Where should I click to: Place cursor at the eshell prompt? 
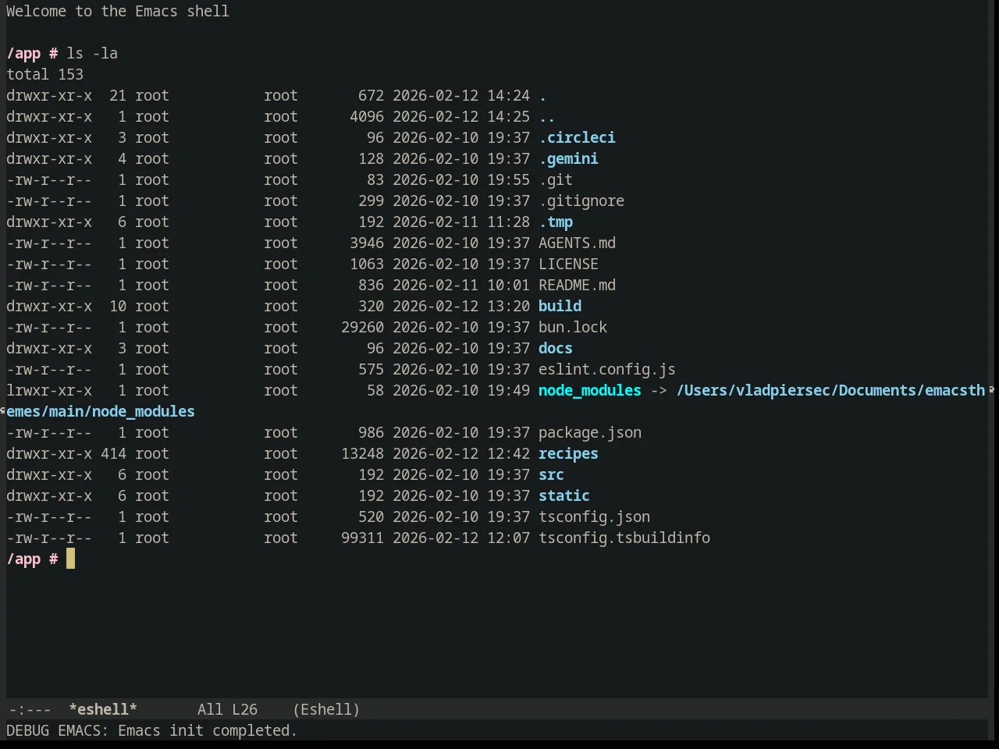coord(70,559)
